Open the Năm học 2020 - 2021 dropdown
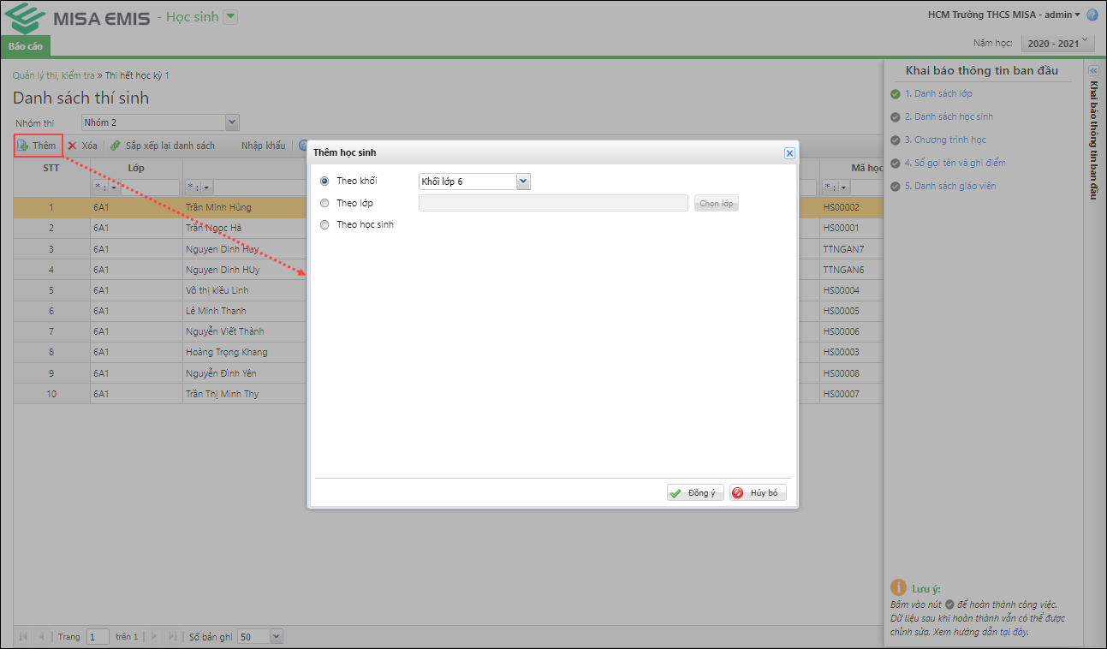Viewport: 1107px width, 649px height. [1060, 43]
